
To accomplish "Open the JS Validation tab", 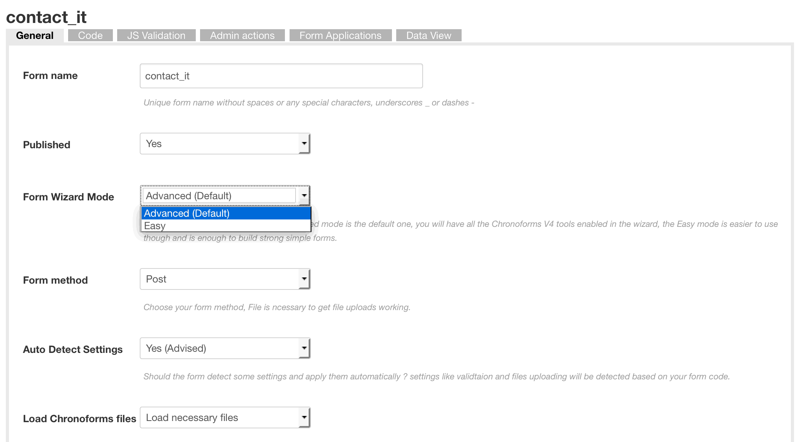I will click(x=156, y=35).
